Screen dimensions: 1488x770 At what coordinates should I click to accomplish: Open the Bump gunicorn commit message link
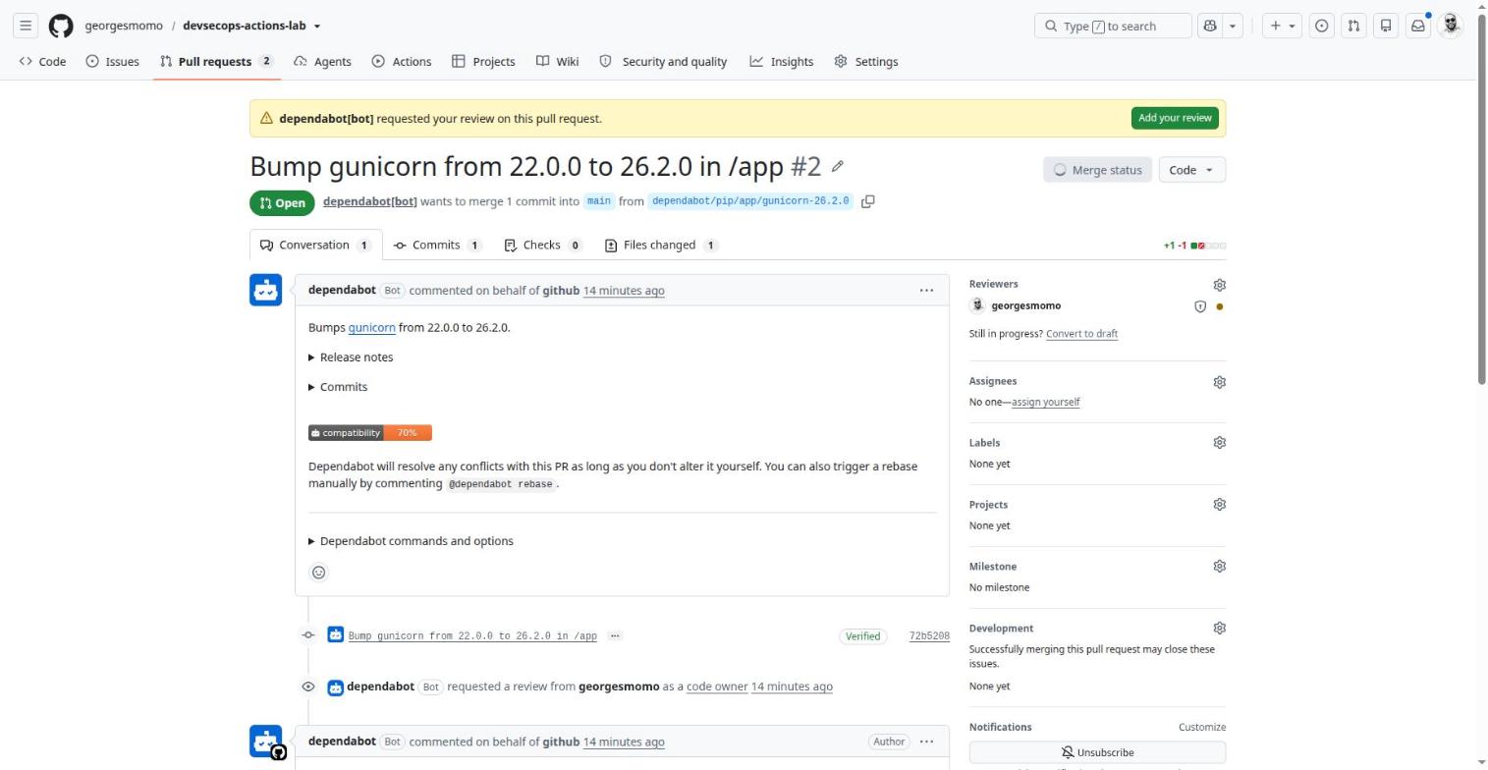pos(472,636)
